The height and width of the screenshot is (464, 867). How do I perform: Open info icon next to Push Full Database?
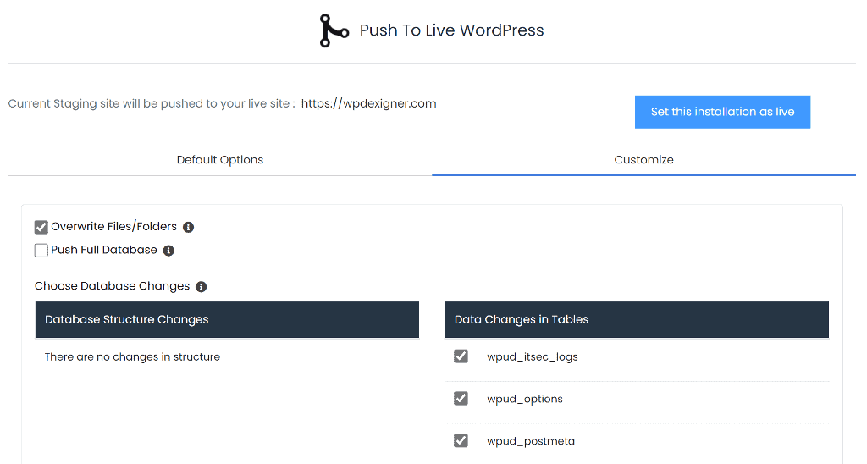168,251
